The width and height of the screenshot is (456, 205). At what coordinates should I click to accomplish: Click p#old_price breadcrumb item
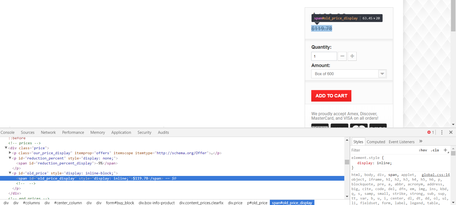pos(257,203)
